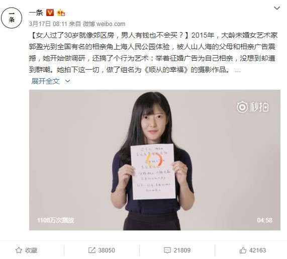Click the 一条 account name

click(36, 13)
